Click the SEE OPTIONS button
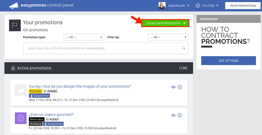262x135 pixels. pos(228,61)
